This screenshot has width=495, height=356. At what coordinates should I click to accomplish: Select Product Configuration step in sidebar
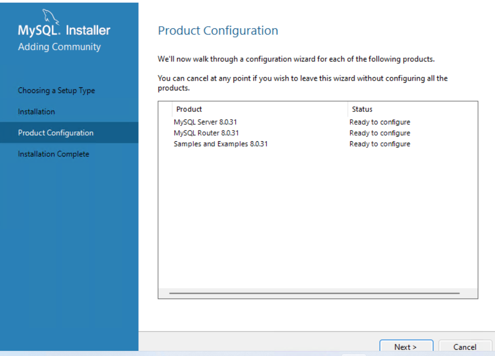click(56, 133)
